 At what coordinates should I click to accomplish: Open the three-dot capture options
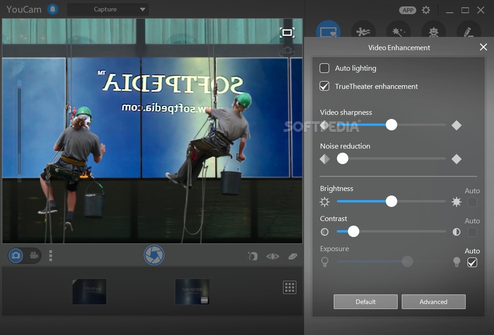pos(51,255)
